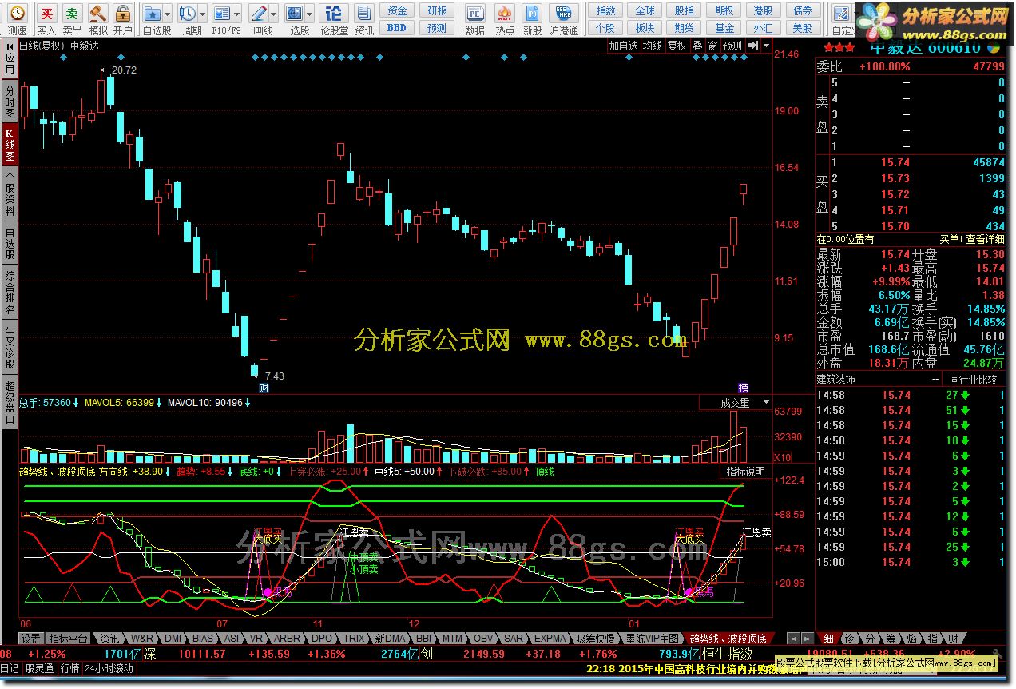Image resolution: width=1016 pixels, height=689 pixels.
Task: Expand 选股 dropdown arrow
Action: click(x=310, y=14)
